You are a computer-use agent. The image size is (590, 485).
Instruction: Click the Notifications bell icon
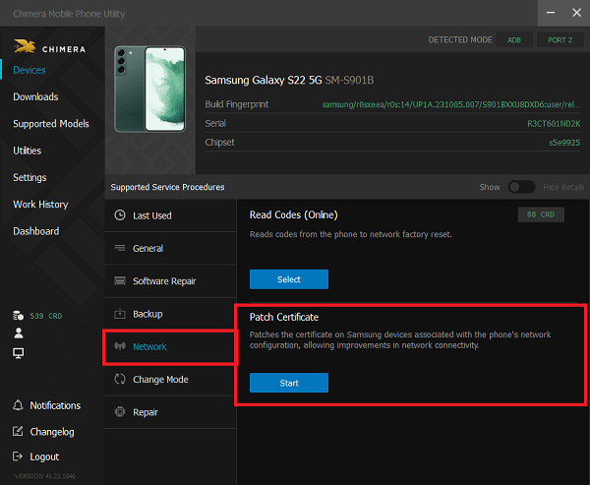(x=18, y=405)
